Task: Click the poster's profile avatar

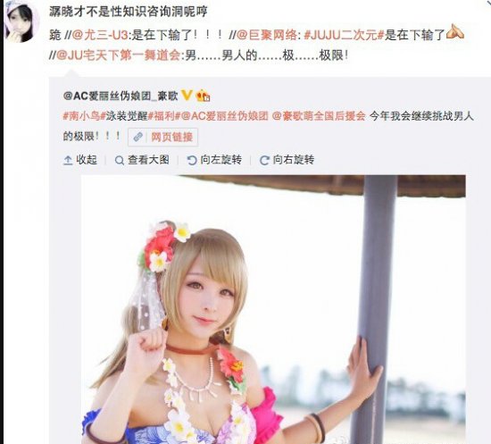Action: pyautogui.click(x=21, y=21)
